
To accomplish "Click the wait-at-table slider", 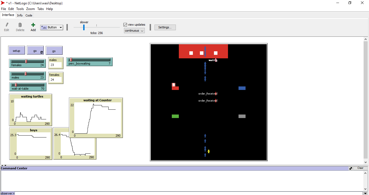I will coord(28,87).
